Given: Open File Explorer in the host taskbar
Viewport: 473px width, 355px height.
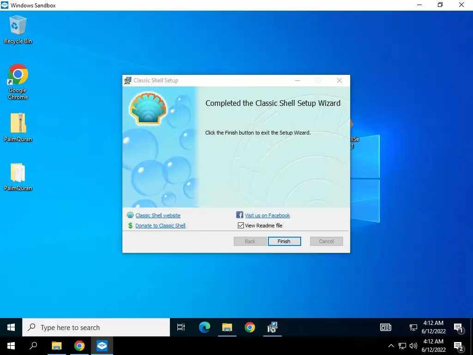Looking at the screenshot, I should (x=56, y=346).
